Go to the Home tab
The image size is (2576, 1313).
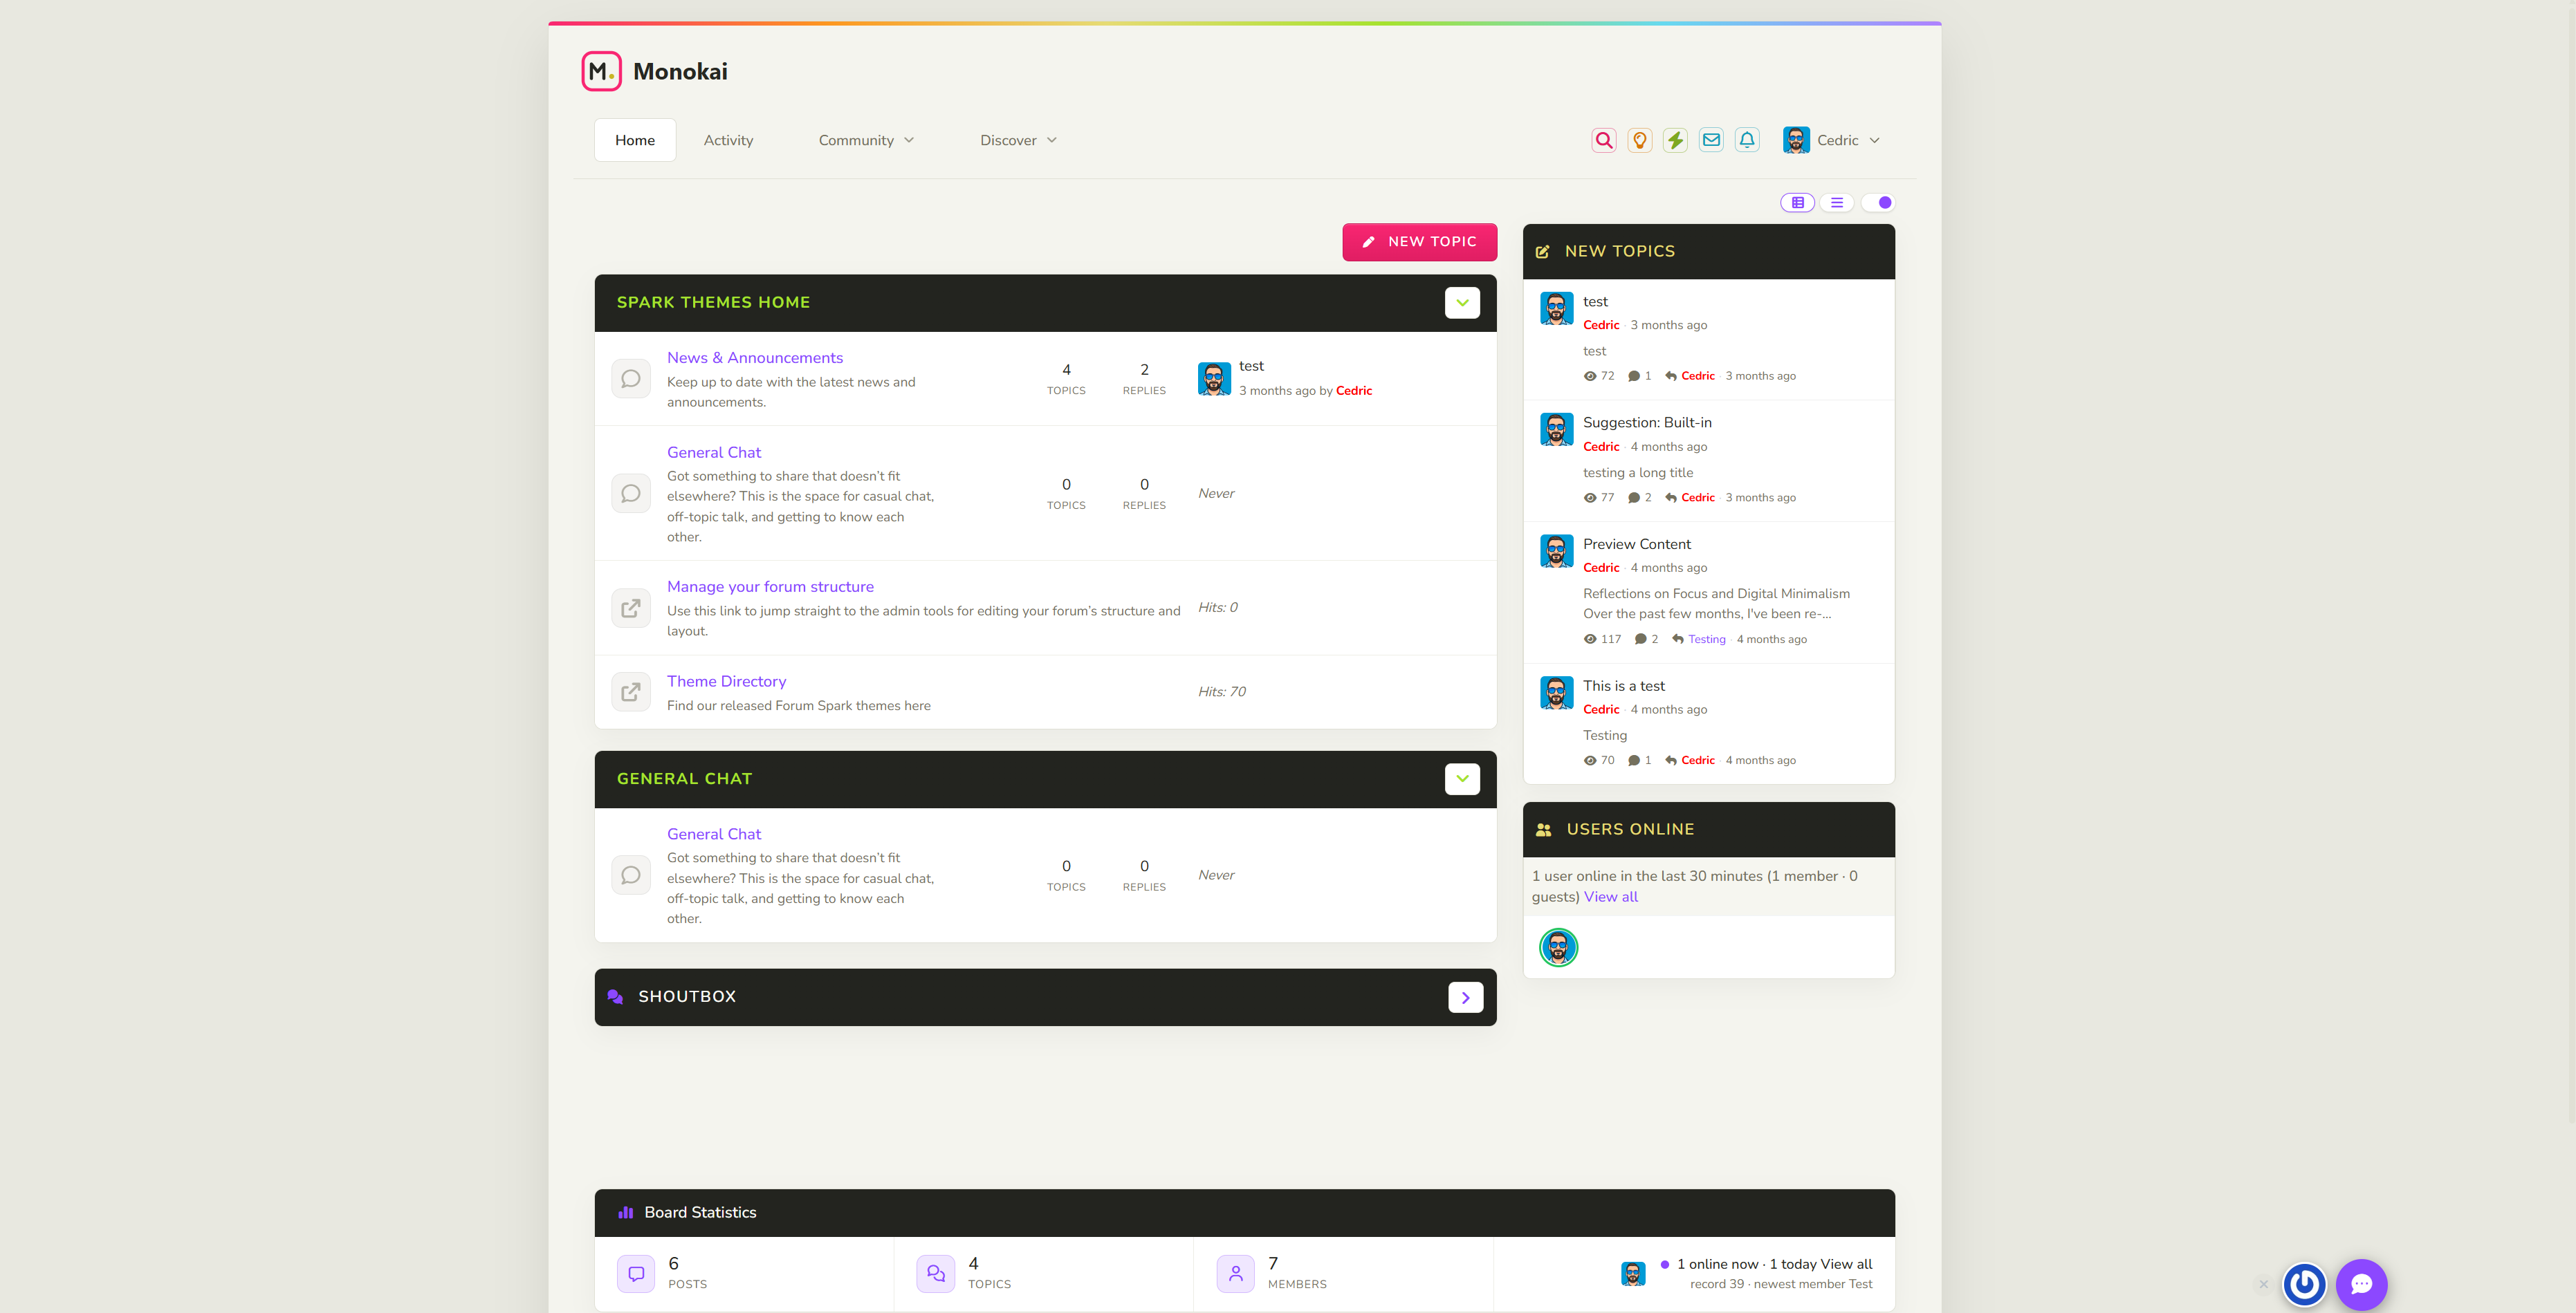point(635,141)
